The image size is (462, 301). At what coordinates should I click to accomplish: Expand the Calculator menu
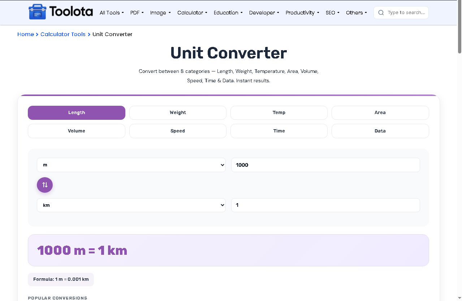point(192,13)
